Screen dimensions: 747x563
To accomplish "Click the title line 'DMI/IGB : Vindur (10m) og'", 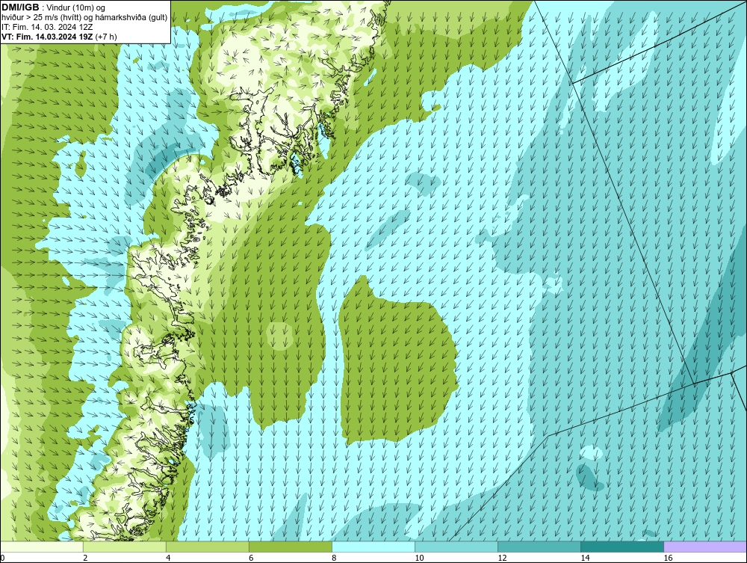I will tap(53, 7).
